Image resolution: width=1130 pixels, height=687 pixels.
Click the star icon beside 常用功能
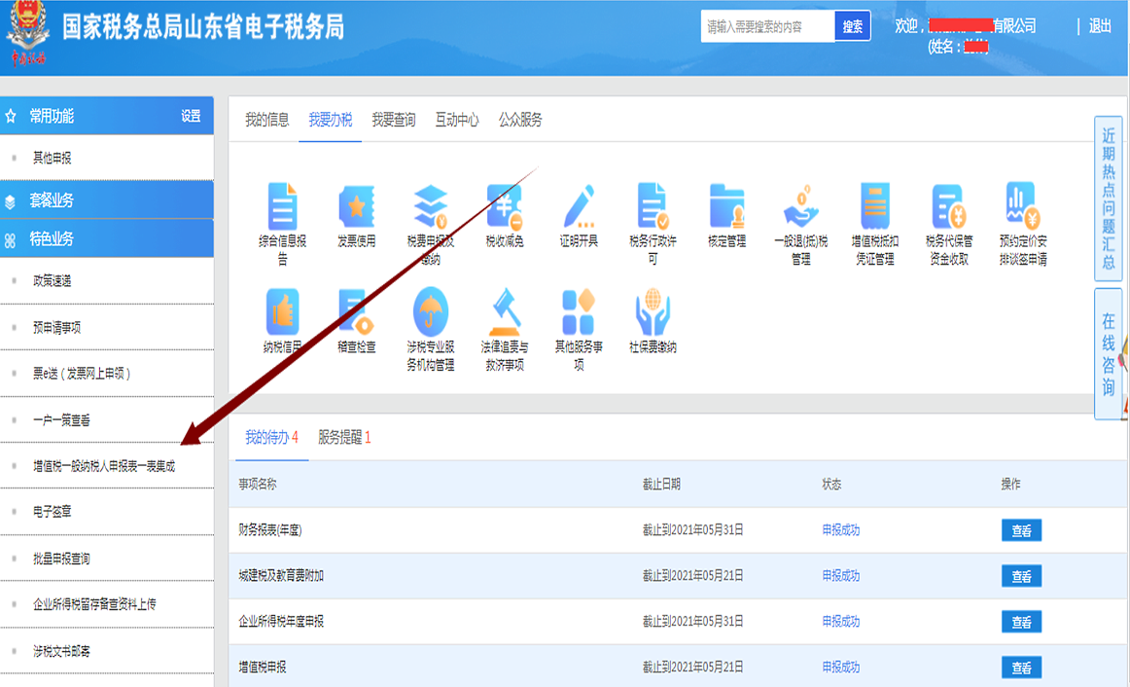click(x=11, y=116)
